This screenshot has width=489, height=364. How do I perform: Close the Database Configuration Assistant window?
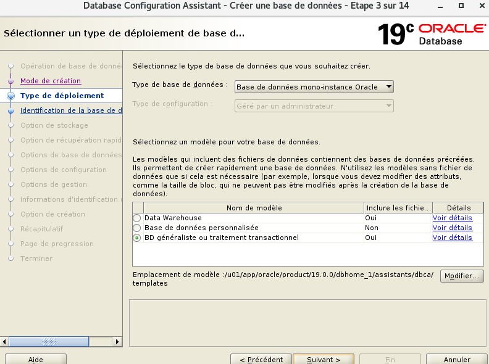pos(482,6)
